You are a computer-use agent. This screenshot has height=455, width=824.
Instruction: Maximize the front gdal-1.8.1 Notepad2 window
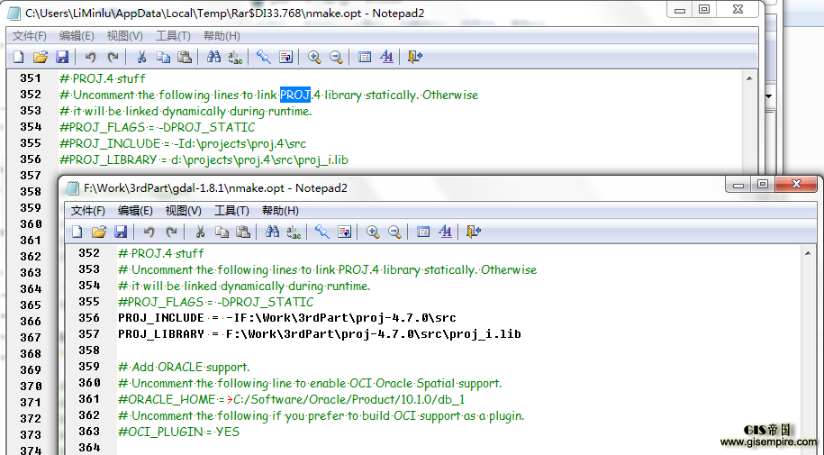(763, 184)
